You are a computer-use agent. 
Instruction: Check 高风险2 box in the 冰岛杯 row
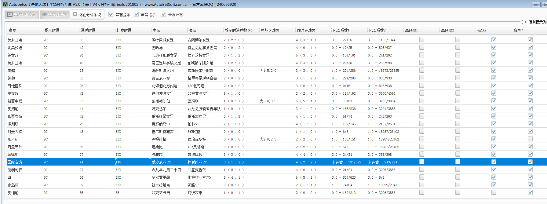point(458,185)
